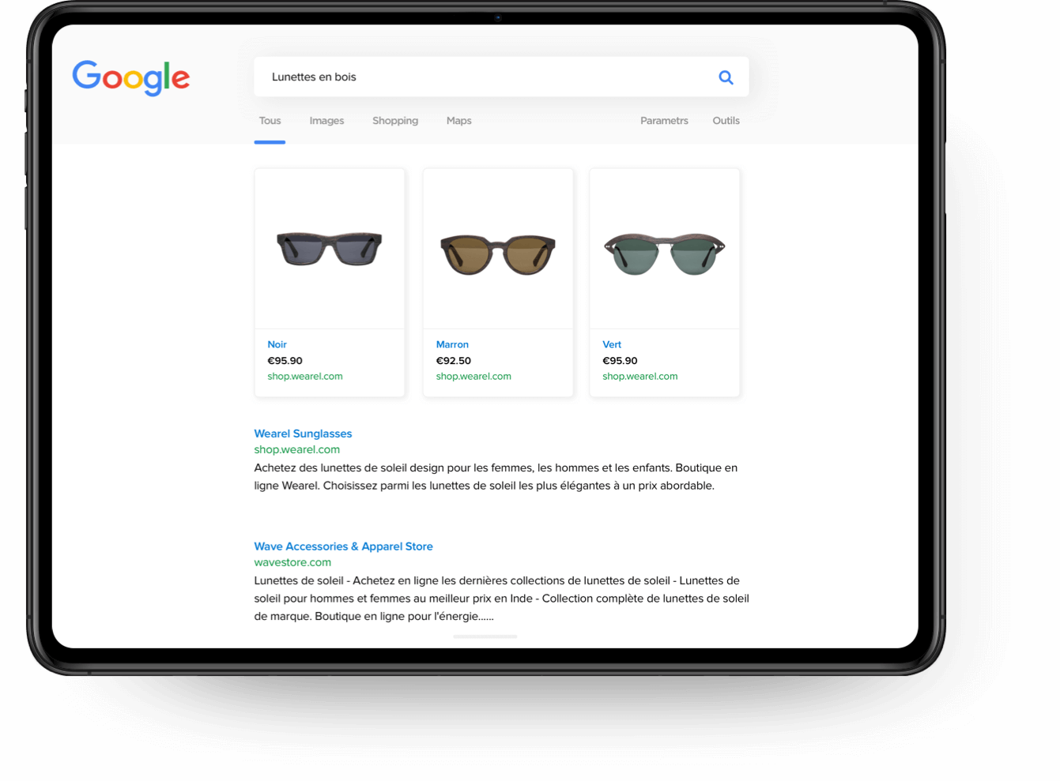The width and height of the screenshot is (1060, 781).
Task: Click the Noir sunglasses product image
Action: click(x=330, y=249)
